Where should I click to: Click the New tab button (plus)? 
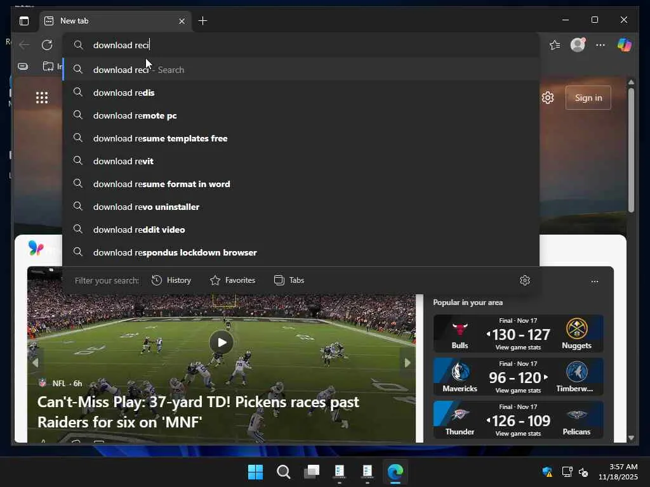click(x=202, y=21)
